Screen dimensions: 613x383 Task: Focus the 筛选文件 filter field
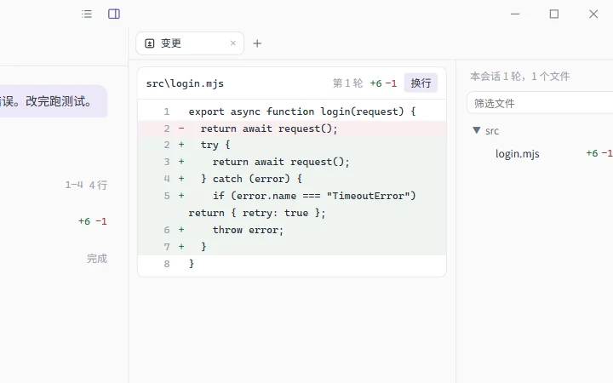[540, 103]
